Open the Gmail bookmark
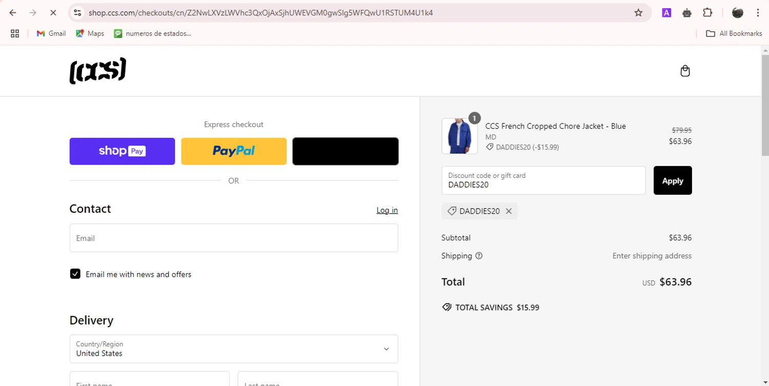The height and width of the screenshot is (386, 769). click(51, 33)
